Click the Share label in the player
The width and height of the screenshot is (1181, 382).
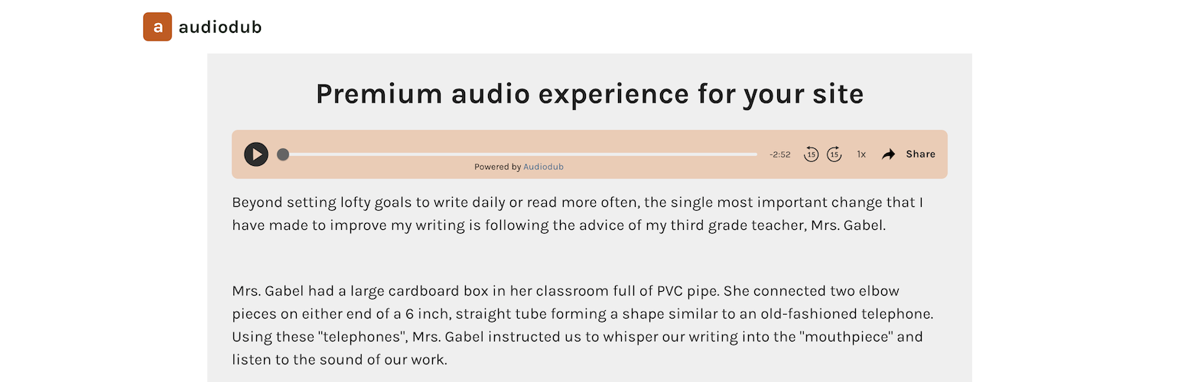pos(921,154)
